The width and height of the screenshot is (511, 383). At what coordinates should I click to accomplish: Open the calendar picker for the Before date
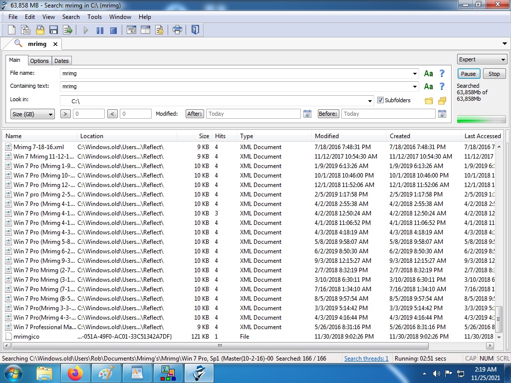(442, 114)
